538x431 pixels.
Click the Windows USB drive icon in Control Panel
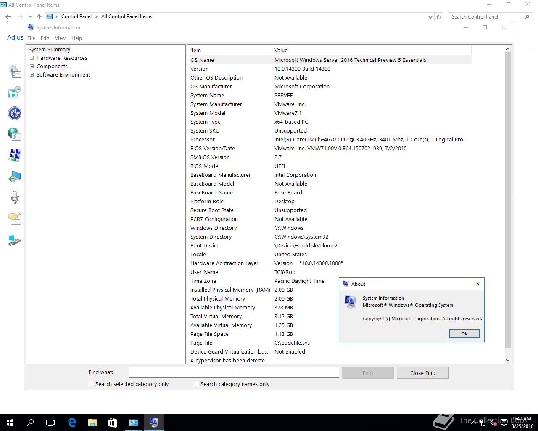point(15,240)
